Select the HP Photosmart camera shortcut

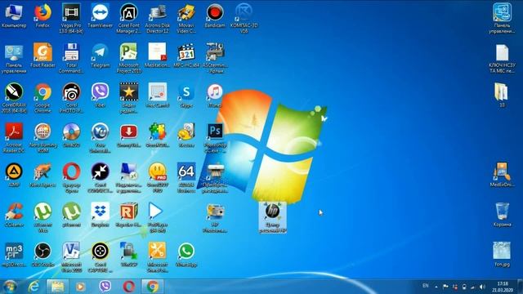(215, 217)
